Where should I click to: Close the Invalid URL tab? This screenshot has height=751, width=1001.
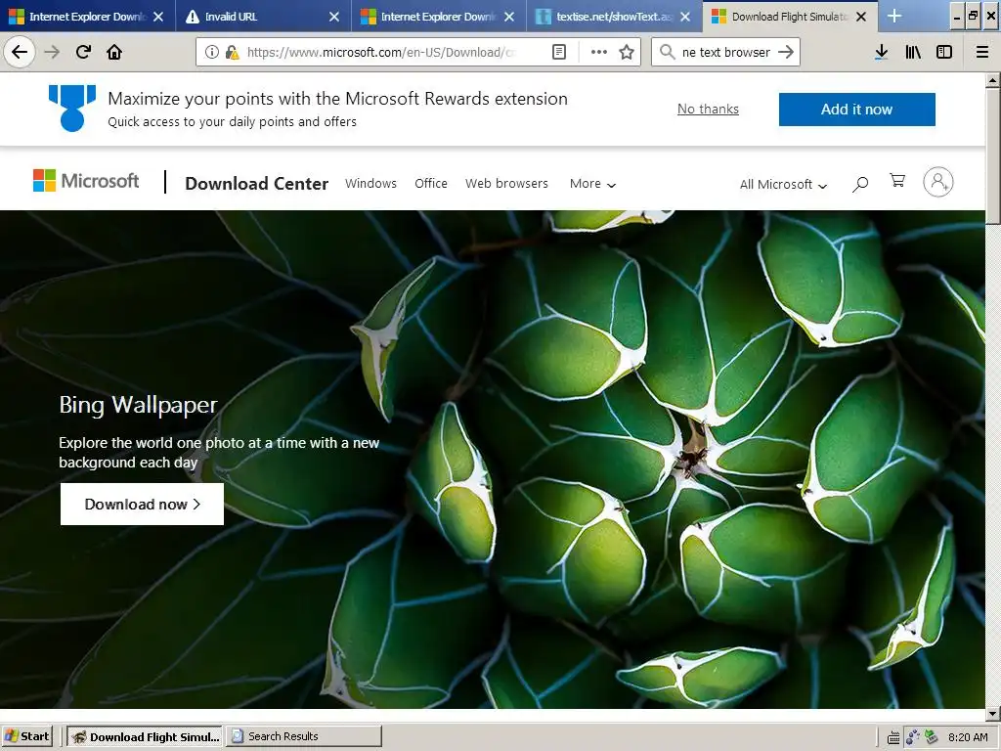(334, 17)
